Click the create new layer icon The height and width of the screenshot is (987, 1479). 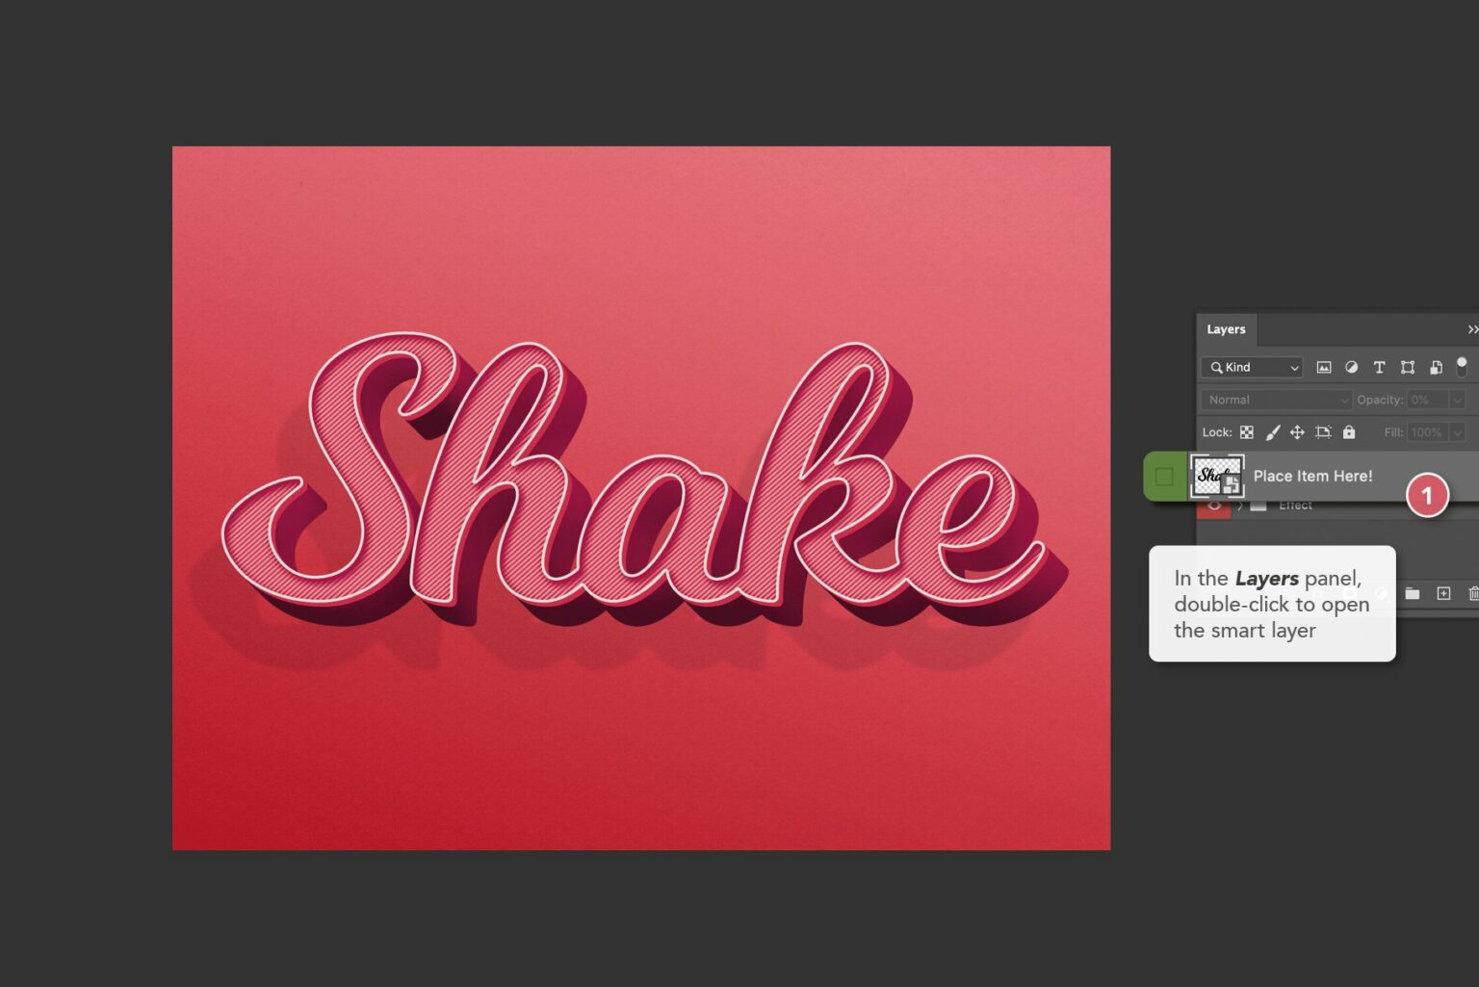point(1442,591)
